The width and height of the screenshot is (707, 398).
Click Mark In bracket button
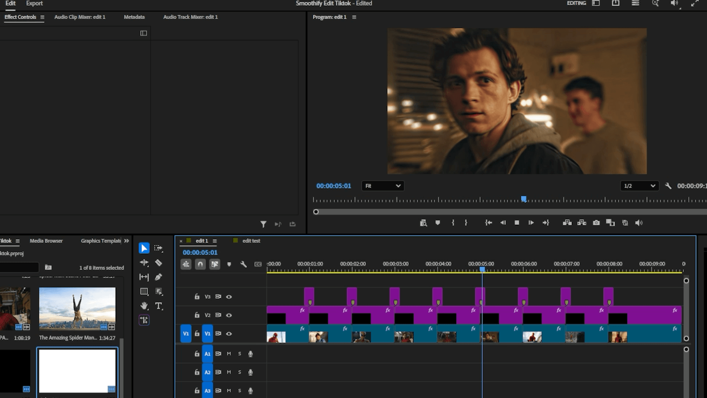(x=453, y=223)
